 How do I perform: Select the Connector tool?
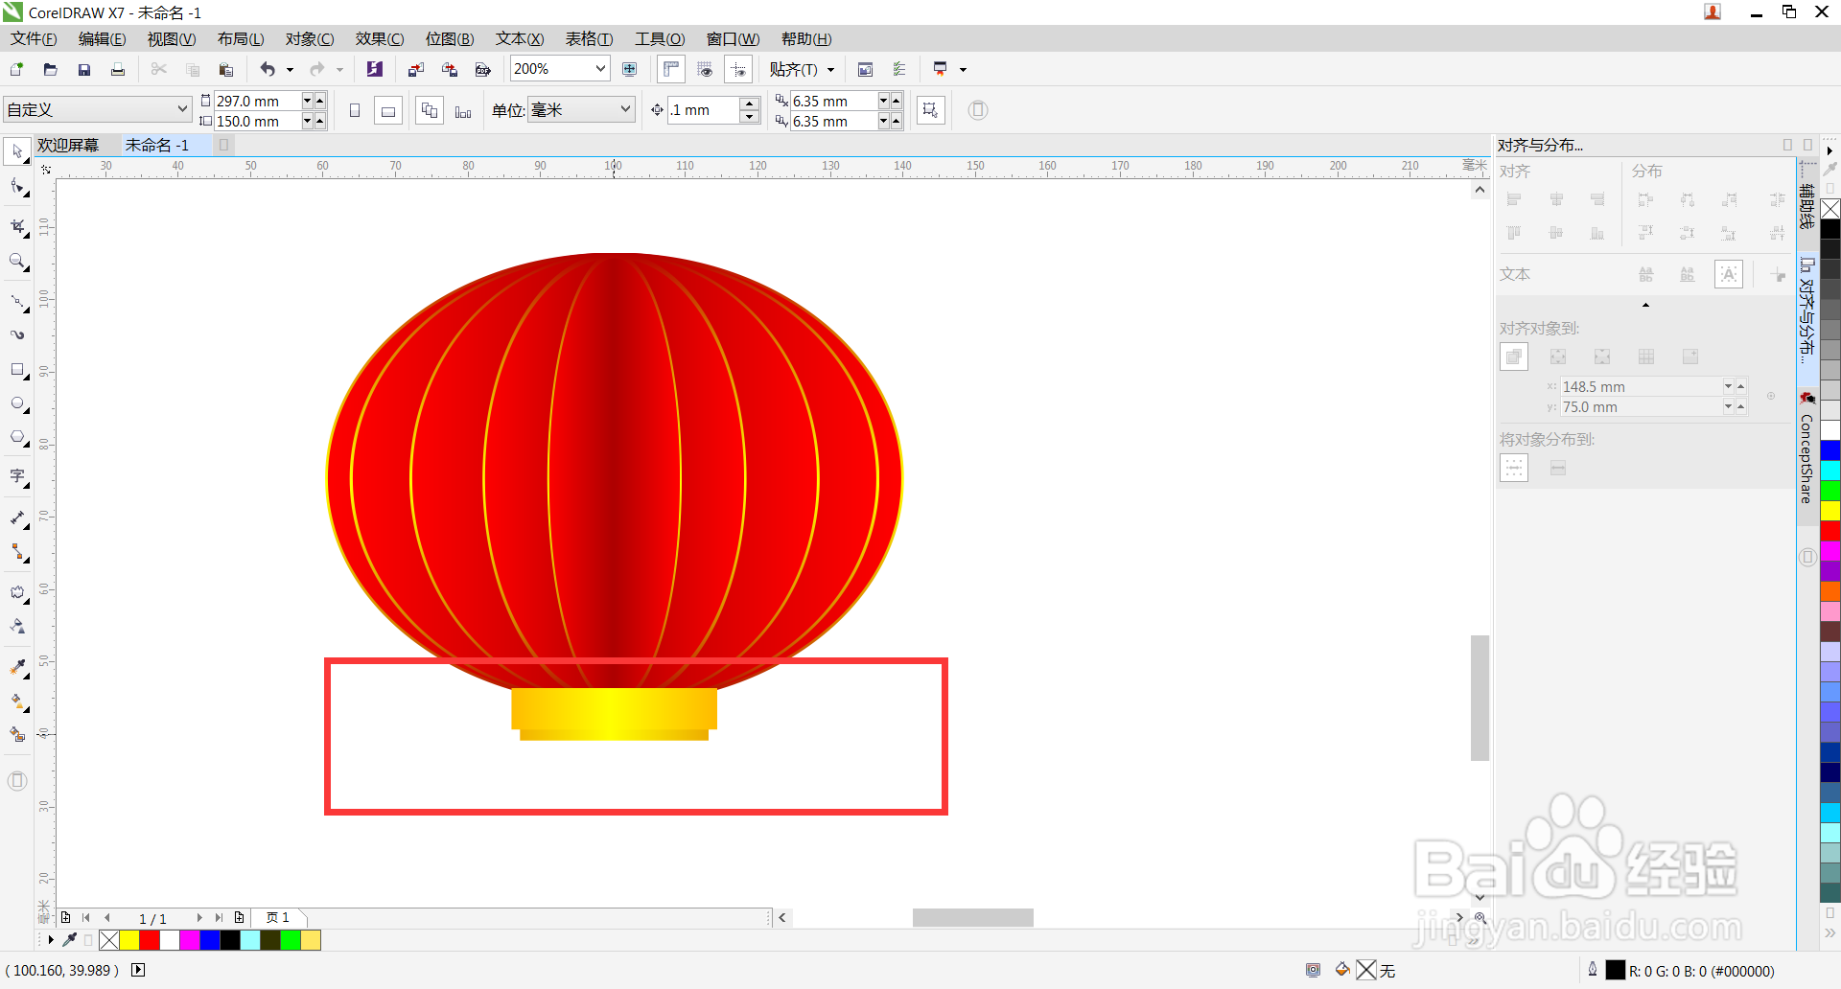17,552
